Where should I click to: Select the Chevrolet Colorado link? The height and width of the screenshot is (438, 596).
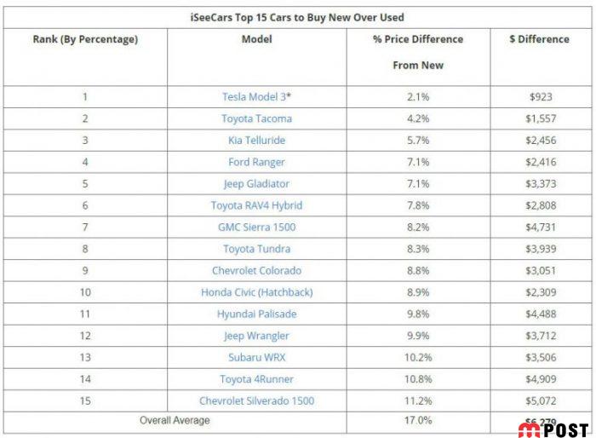256,271
